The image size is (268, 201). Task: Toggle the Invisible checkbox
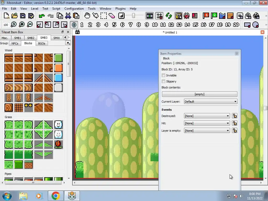163,75
